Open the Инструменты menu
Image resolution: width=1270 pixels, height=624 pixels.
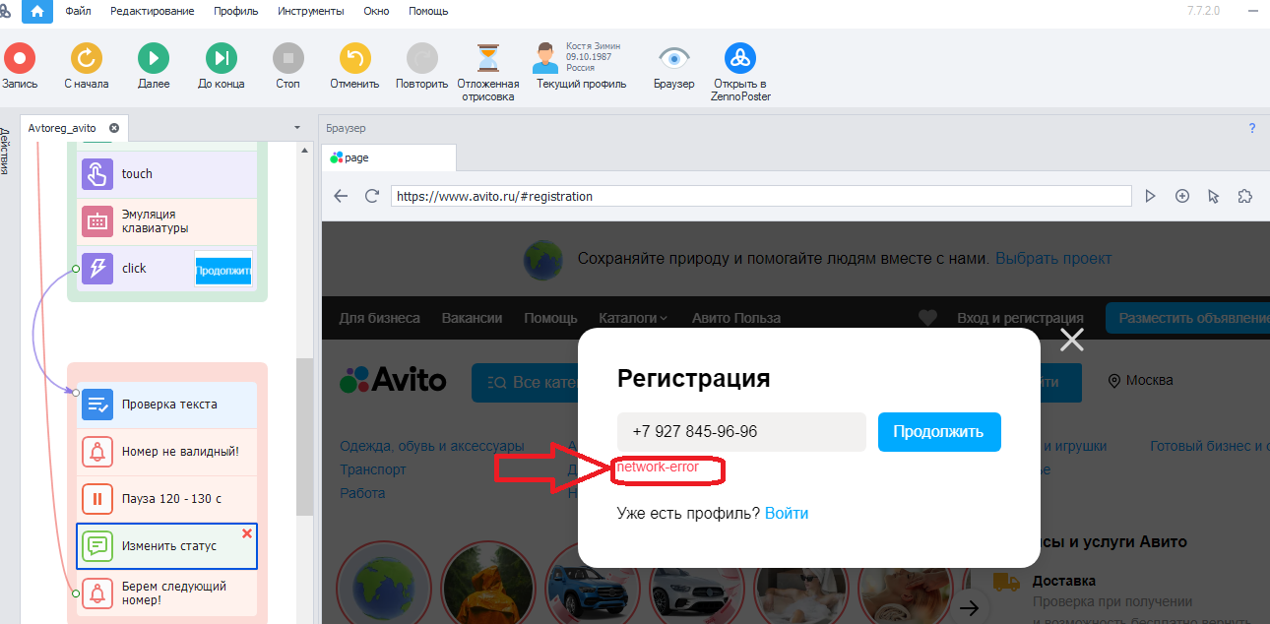311,11
